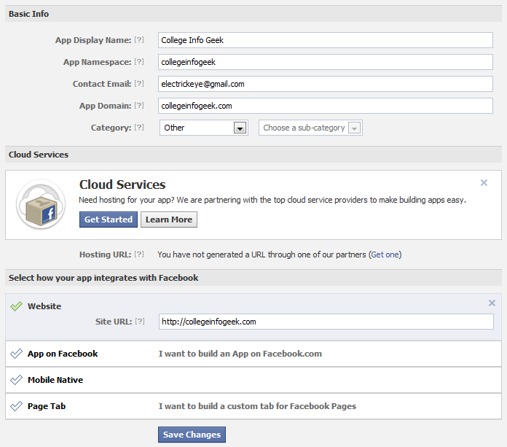
Task: Toggle the Website integration checkmark
Action: click(x=16, y=306)
